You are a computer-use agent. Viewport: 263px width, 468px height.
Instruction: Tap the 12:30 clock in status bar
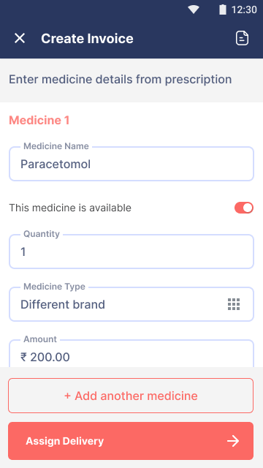[244, 10]
